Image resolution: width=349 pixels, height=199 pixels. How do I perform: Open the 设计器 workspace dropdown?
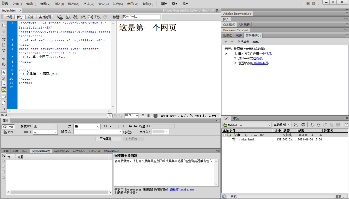[x=313, y=4]
